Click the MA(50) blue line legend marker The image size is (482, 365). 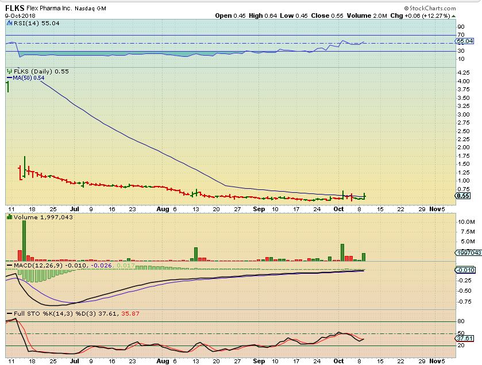click(7, 77)
